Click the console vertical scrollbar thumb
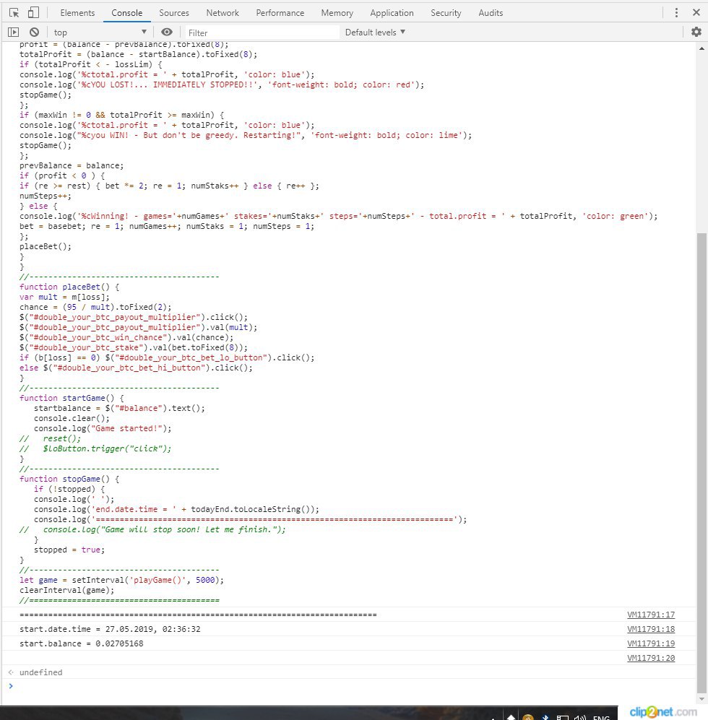The height and width of the screenshot is (720, 708). pos(701,463)
